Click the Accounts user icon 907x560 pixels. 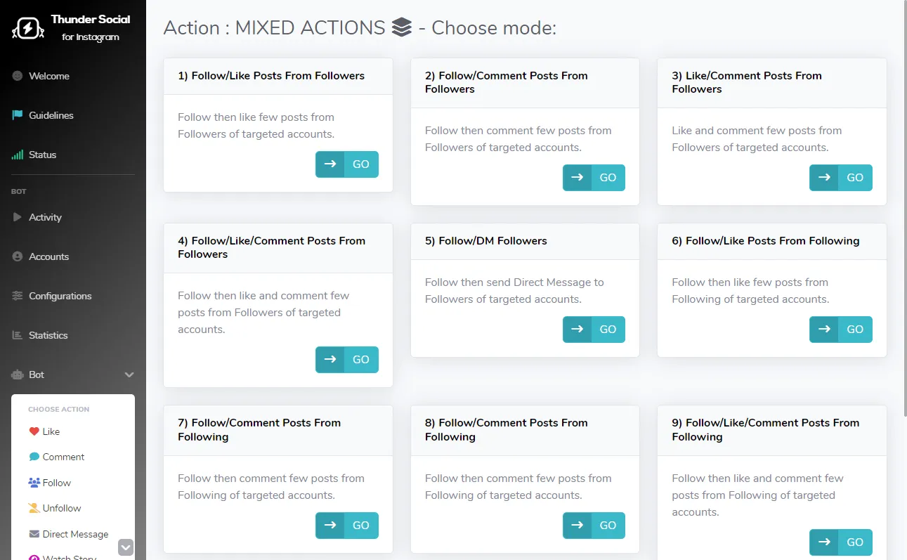pos(18,256)
